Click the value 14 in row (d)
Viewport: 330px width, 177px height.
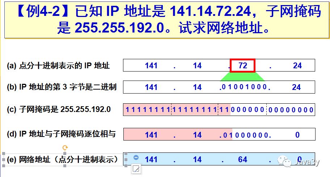[198, 135]
